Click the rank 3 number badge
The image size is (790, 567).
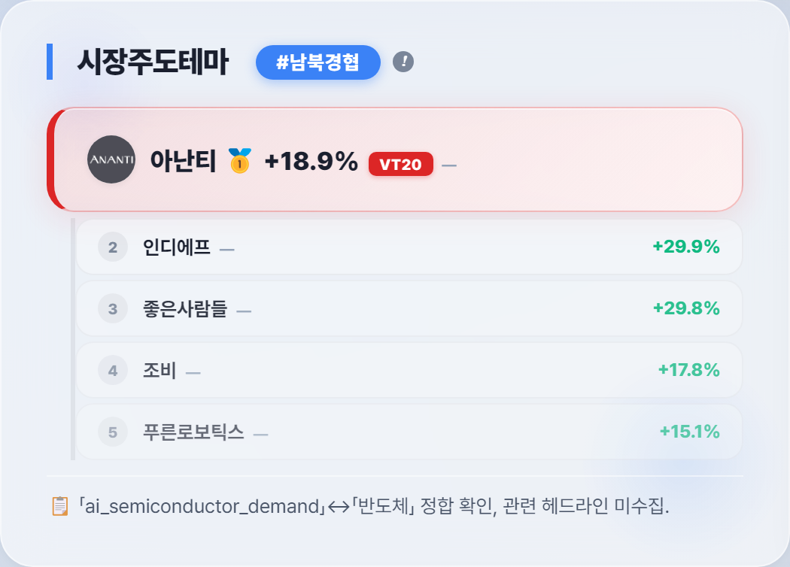pos(112,308)
